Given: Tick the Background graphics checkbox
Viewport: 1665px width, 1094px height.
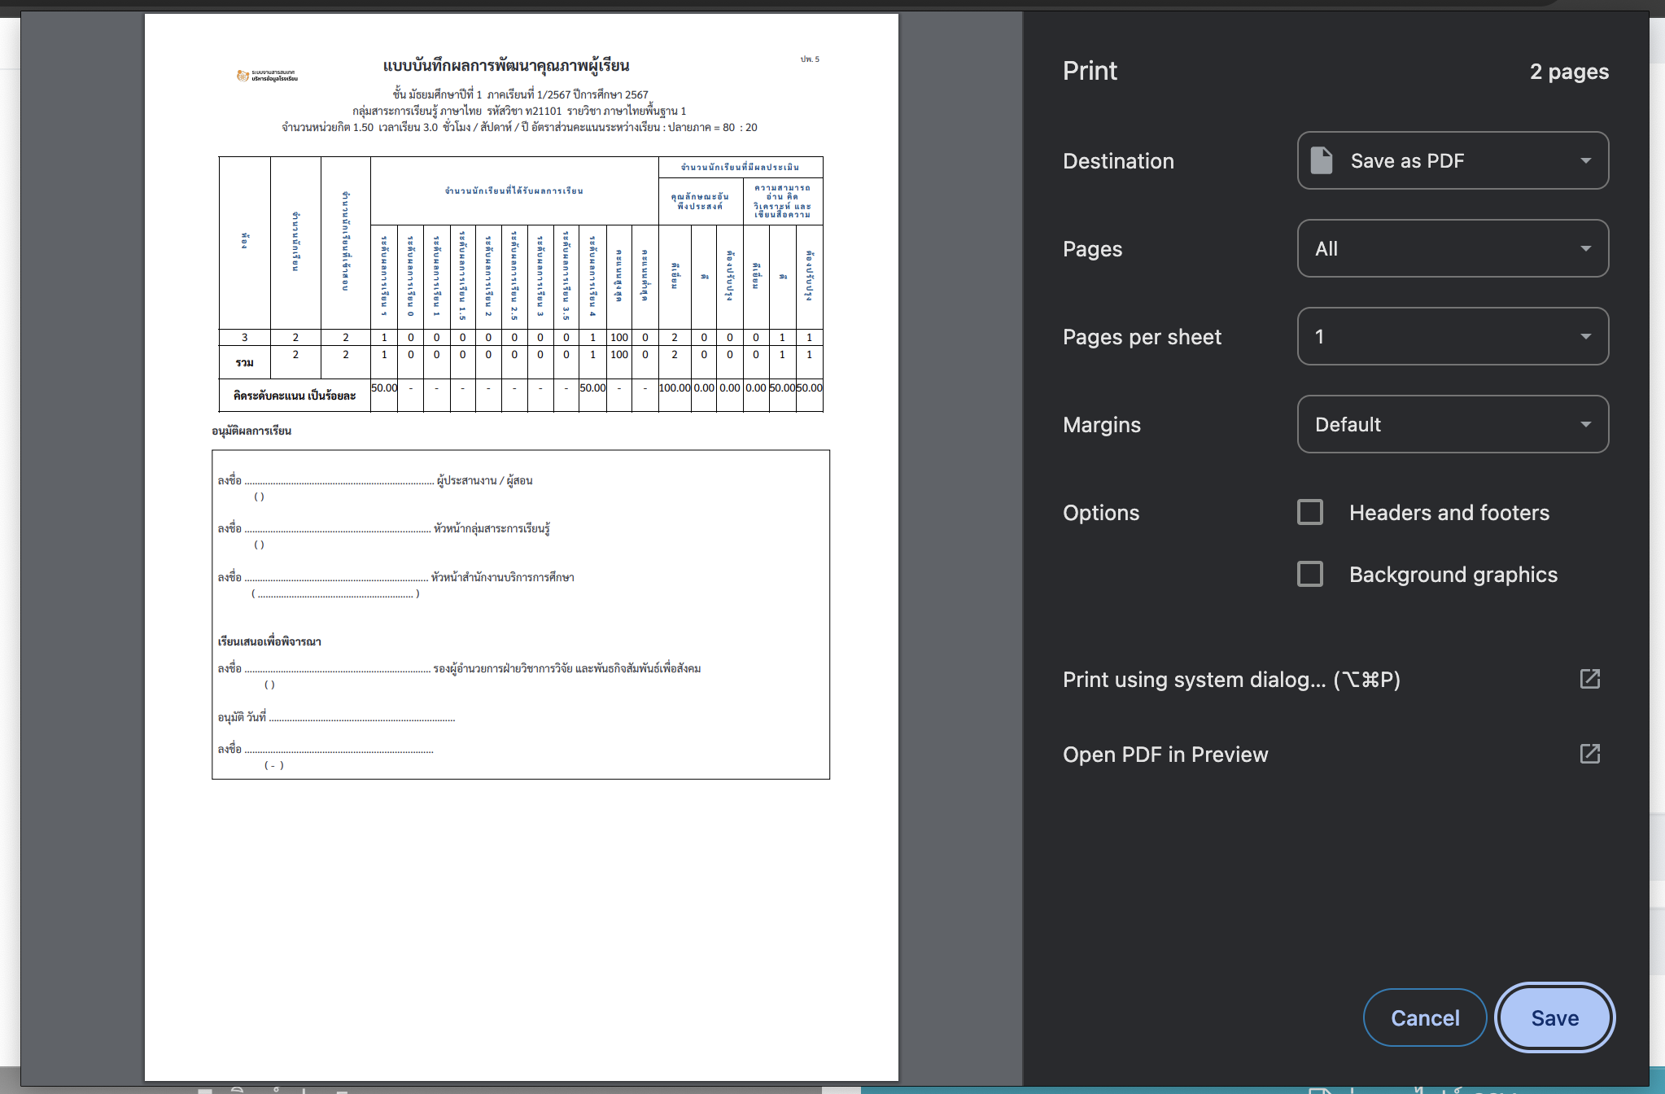Looking at the screenshot, I should pos(1310,574).
